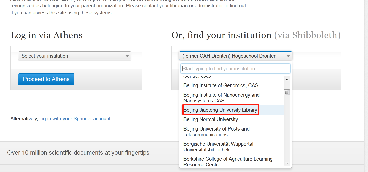Choose Beijing Institute of Nanoenergy and Nanosystems

click(x=221, y=98)
